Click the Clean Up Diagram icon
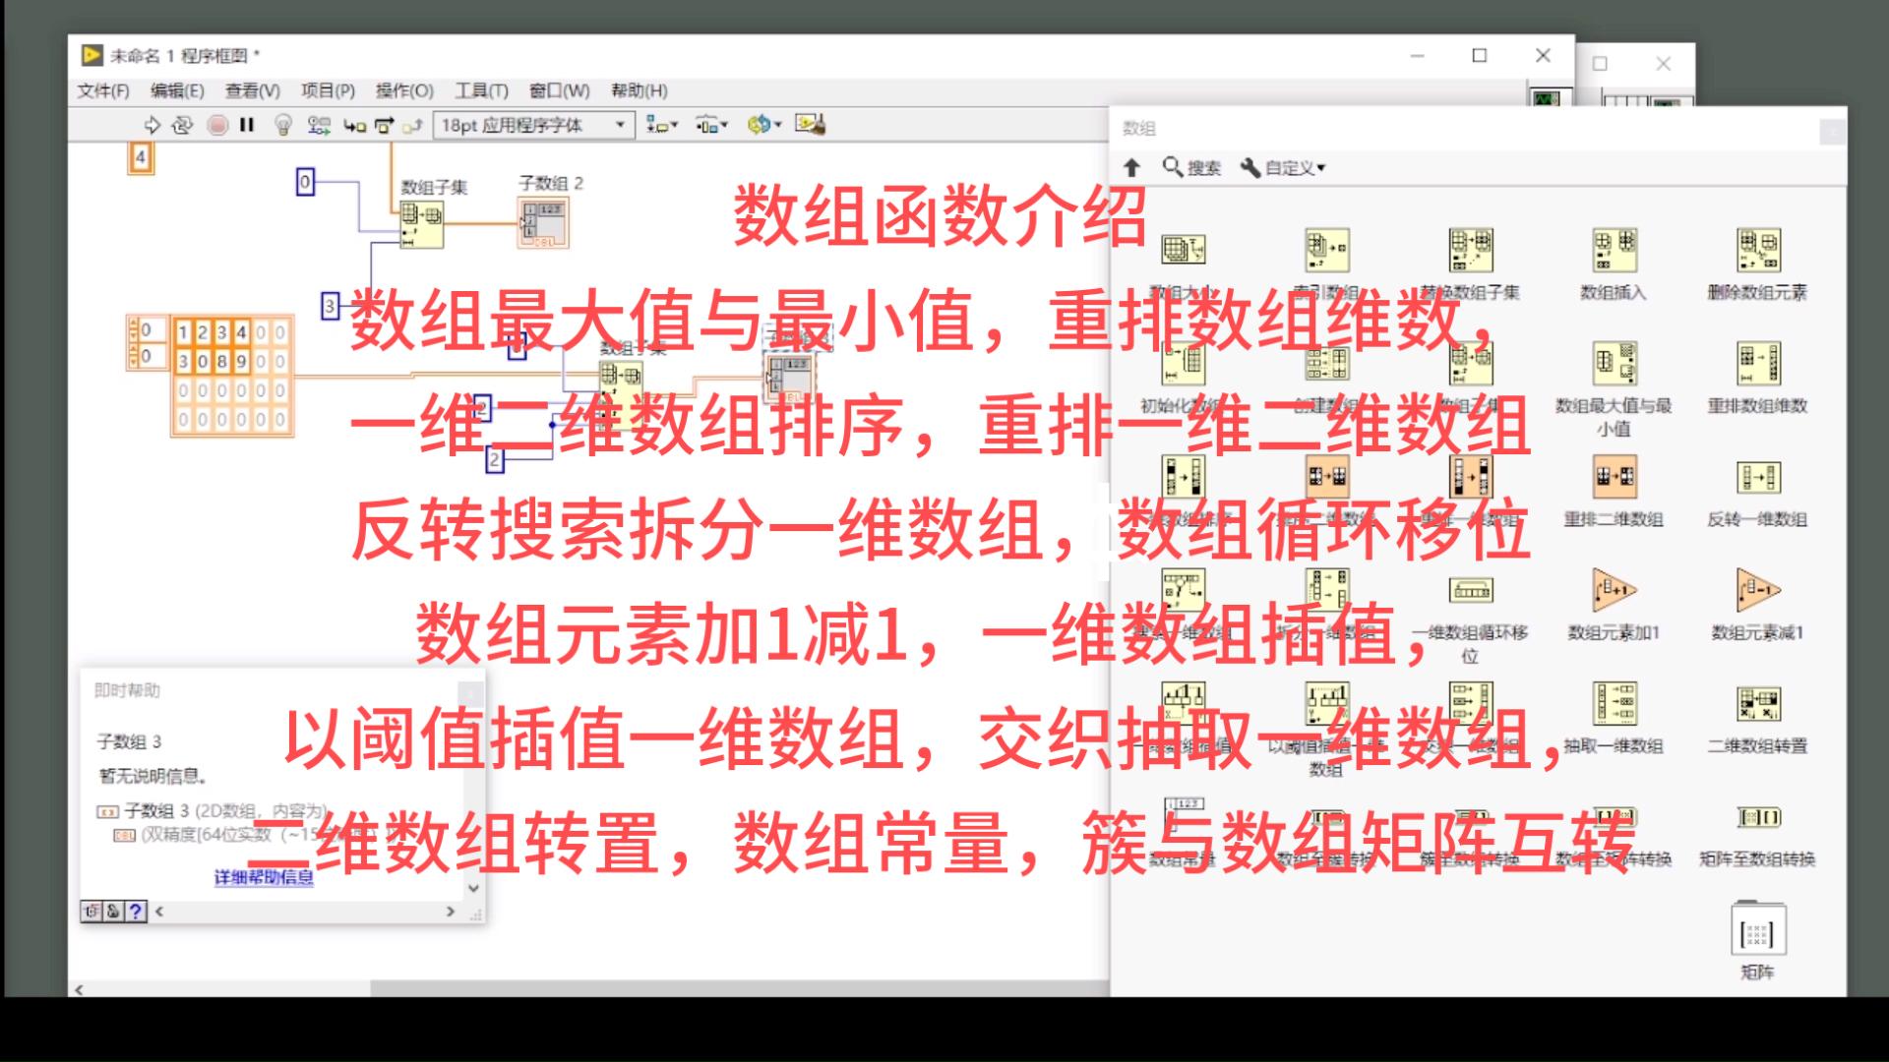1889x1062 pixels. (810, 125)
